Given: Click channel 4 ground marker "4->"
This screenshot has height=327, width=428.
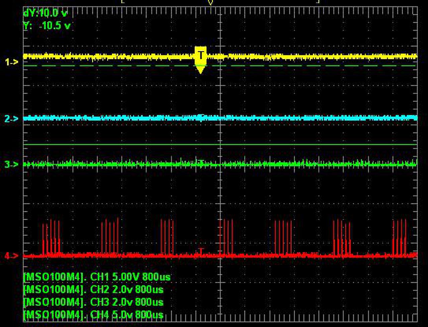Looking at the screenshot, I should (11, 256).
